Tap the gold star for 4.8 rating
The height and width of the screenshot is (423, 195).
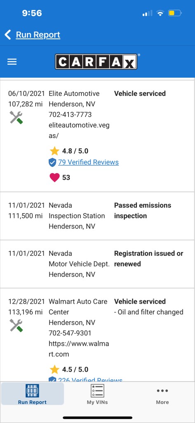click(x=54, y=151)
